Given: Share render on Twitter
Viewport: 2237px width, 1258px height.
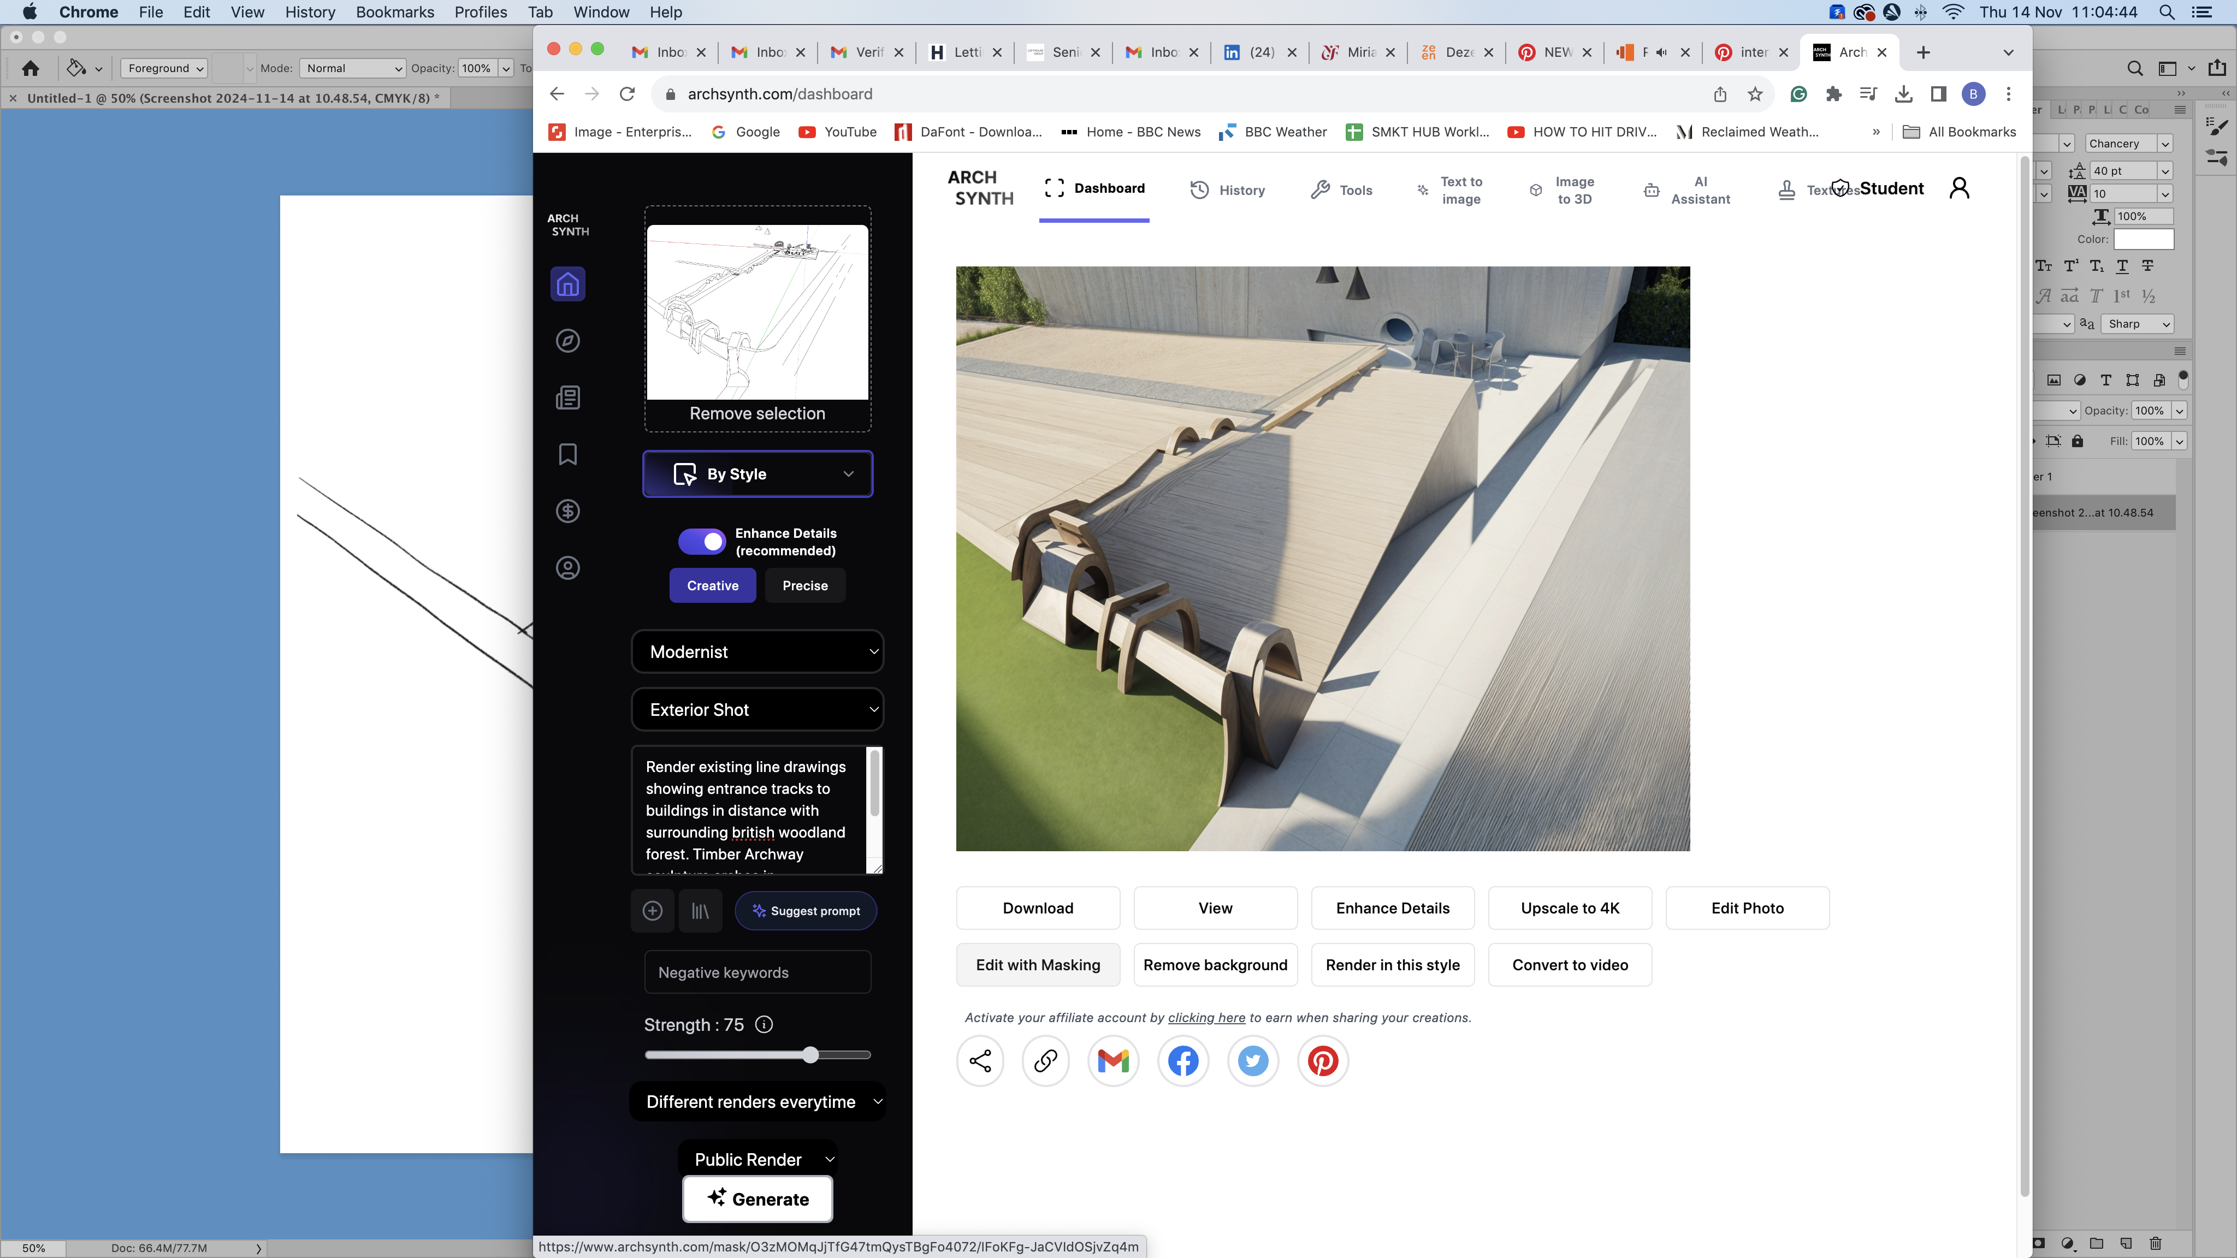Looking at the screenshot, I should pyautogui.click(x=1252, y=1061).
